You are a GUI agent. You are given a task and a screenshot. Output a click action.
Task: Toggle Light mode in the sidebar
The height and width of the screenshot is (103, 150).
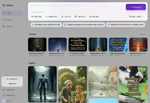pos(9,90)
